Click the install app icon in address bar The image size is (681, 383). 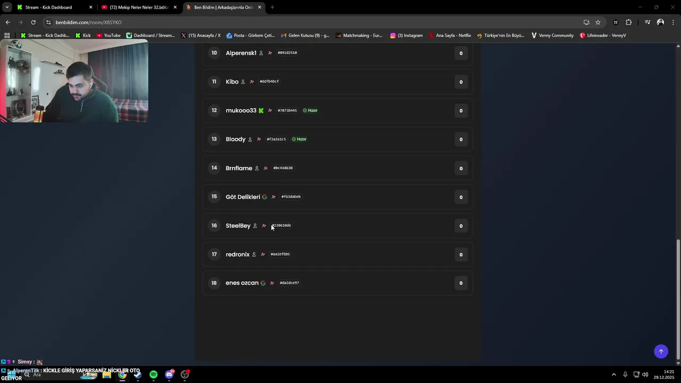click(586, 22)
